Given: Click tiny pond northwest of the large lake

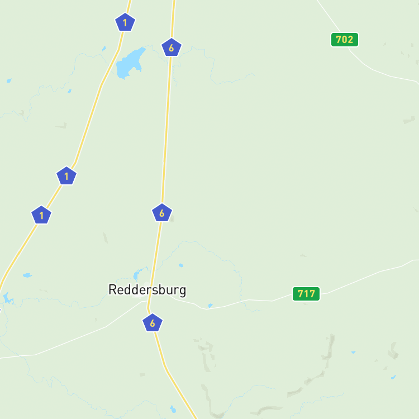Looking at the screenshot, I should tap(104, 49).
